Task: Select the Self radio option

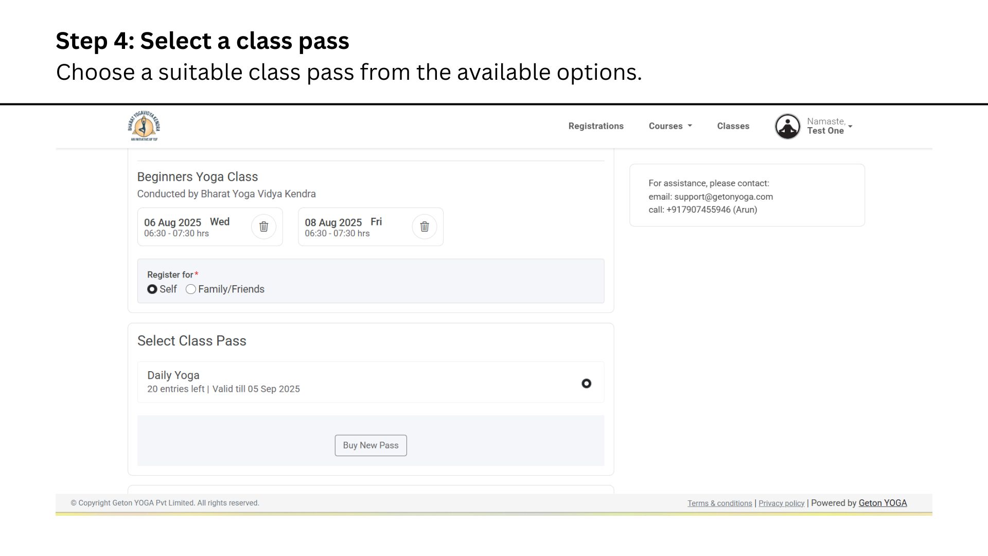Action: 152,289
